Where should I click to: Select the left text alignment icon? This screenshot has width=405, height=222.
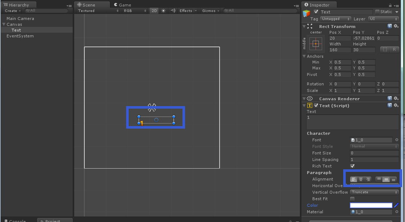[353, 179]
